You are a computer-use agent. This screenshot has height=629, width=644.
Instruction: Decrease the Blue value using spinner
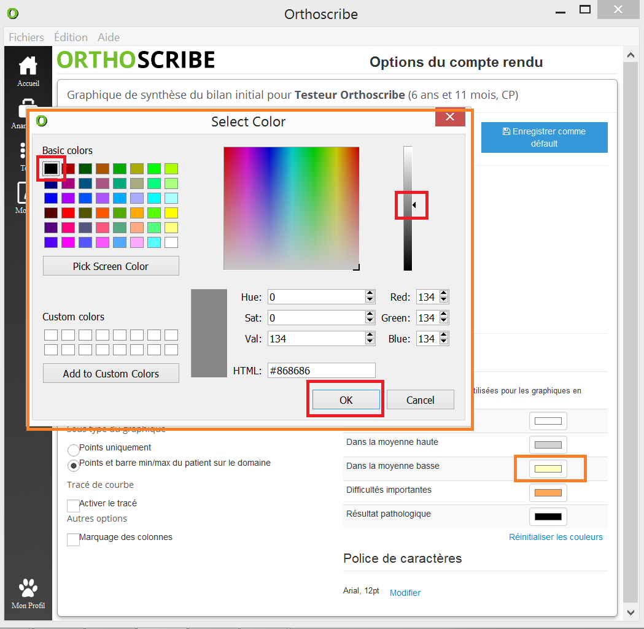pos(444,342)
